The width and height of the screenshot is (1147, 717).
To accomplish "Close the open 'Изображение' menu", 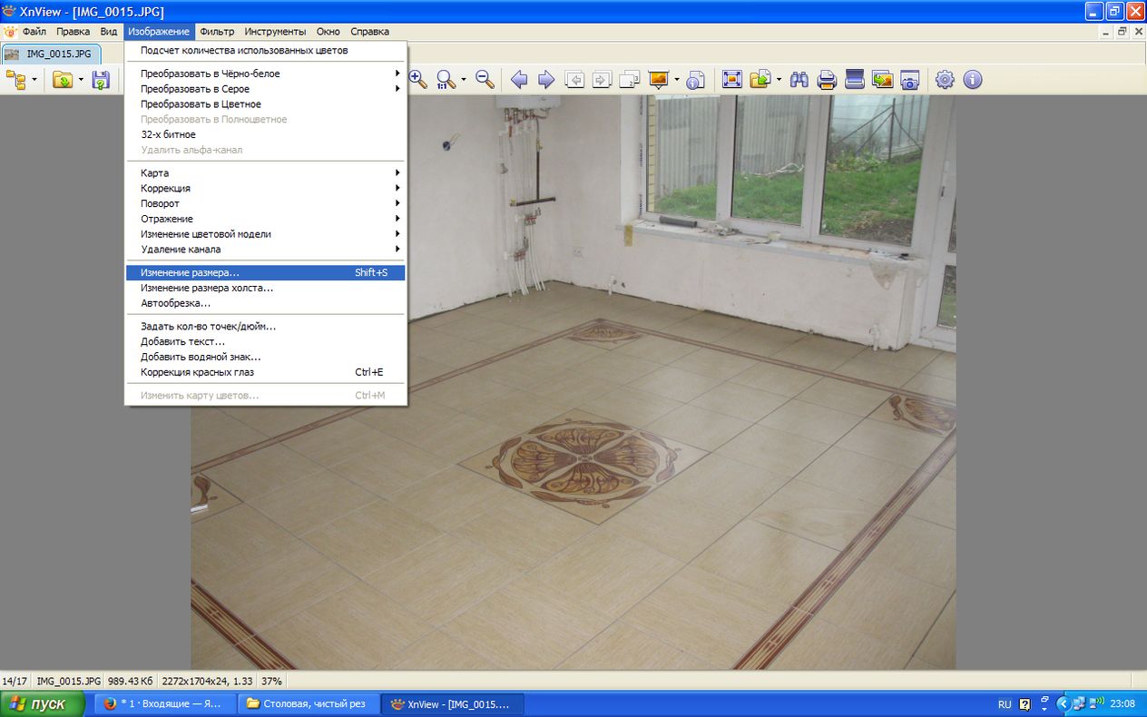I will click(159, 31).
